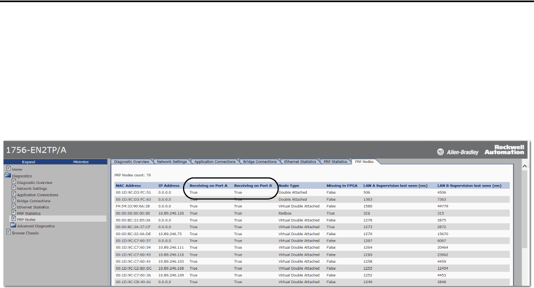The image size is (534, 288).
Task: Select MAC address 00:00:BC:22:0A:DE
Action: (x=133, y=234)
